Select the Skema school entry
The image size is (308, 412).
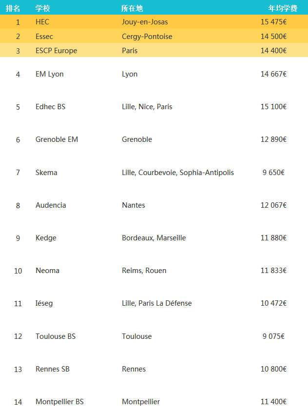tap(46, 173)
